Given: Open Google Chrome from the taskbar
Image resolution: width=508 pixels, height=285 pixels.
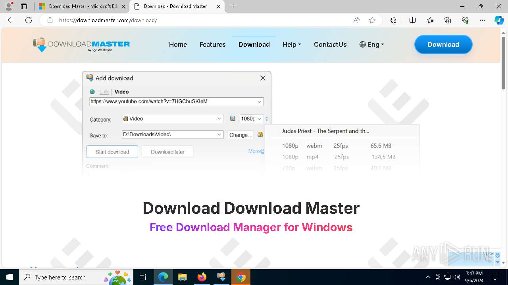Looking at the screenshot, I should point(241,277).
